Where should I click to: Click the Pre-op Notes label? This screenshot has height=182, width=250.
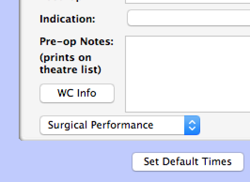point(77,42)
